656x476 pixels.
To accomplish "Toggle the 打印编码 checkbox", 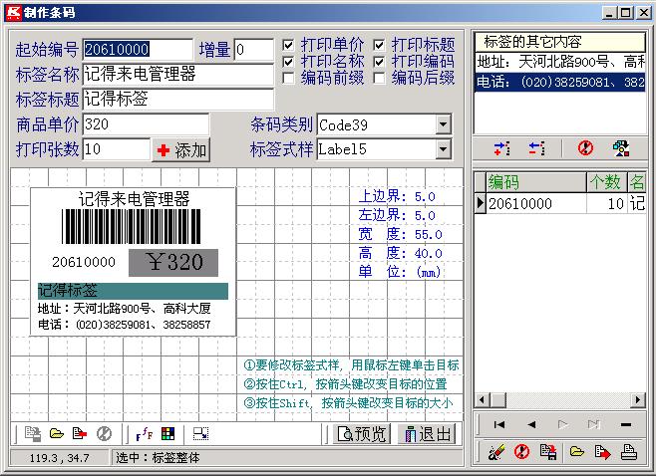I will (379, 62).
